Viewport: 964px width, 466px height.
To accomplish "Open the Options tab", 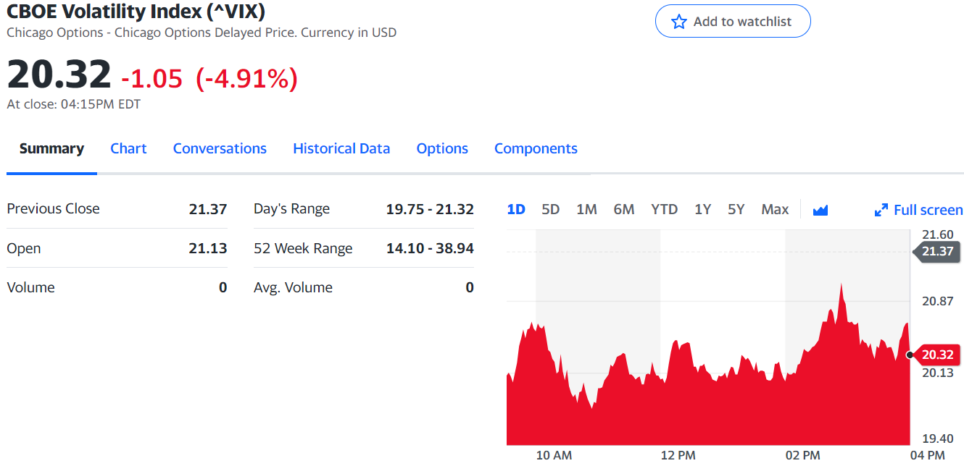I will pos(442,148).
